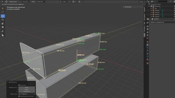This screenshot has width=175, height=98.
Task: Click the outliner search field
Action: click(x=162, y=1)
